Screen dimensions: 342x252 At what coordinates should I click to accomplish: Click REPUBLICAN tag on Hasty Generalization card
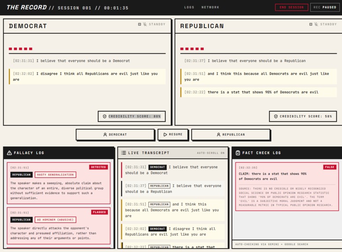click(22, 175)
